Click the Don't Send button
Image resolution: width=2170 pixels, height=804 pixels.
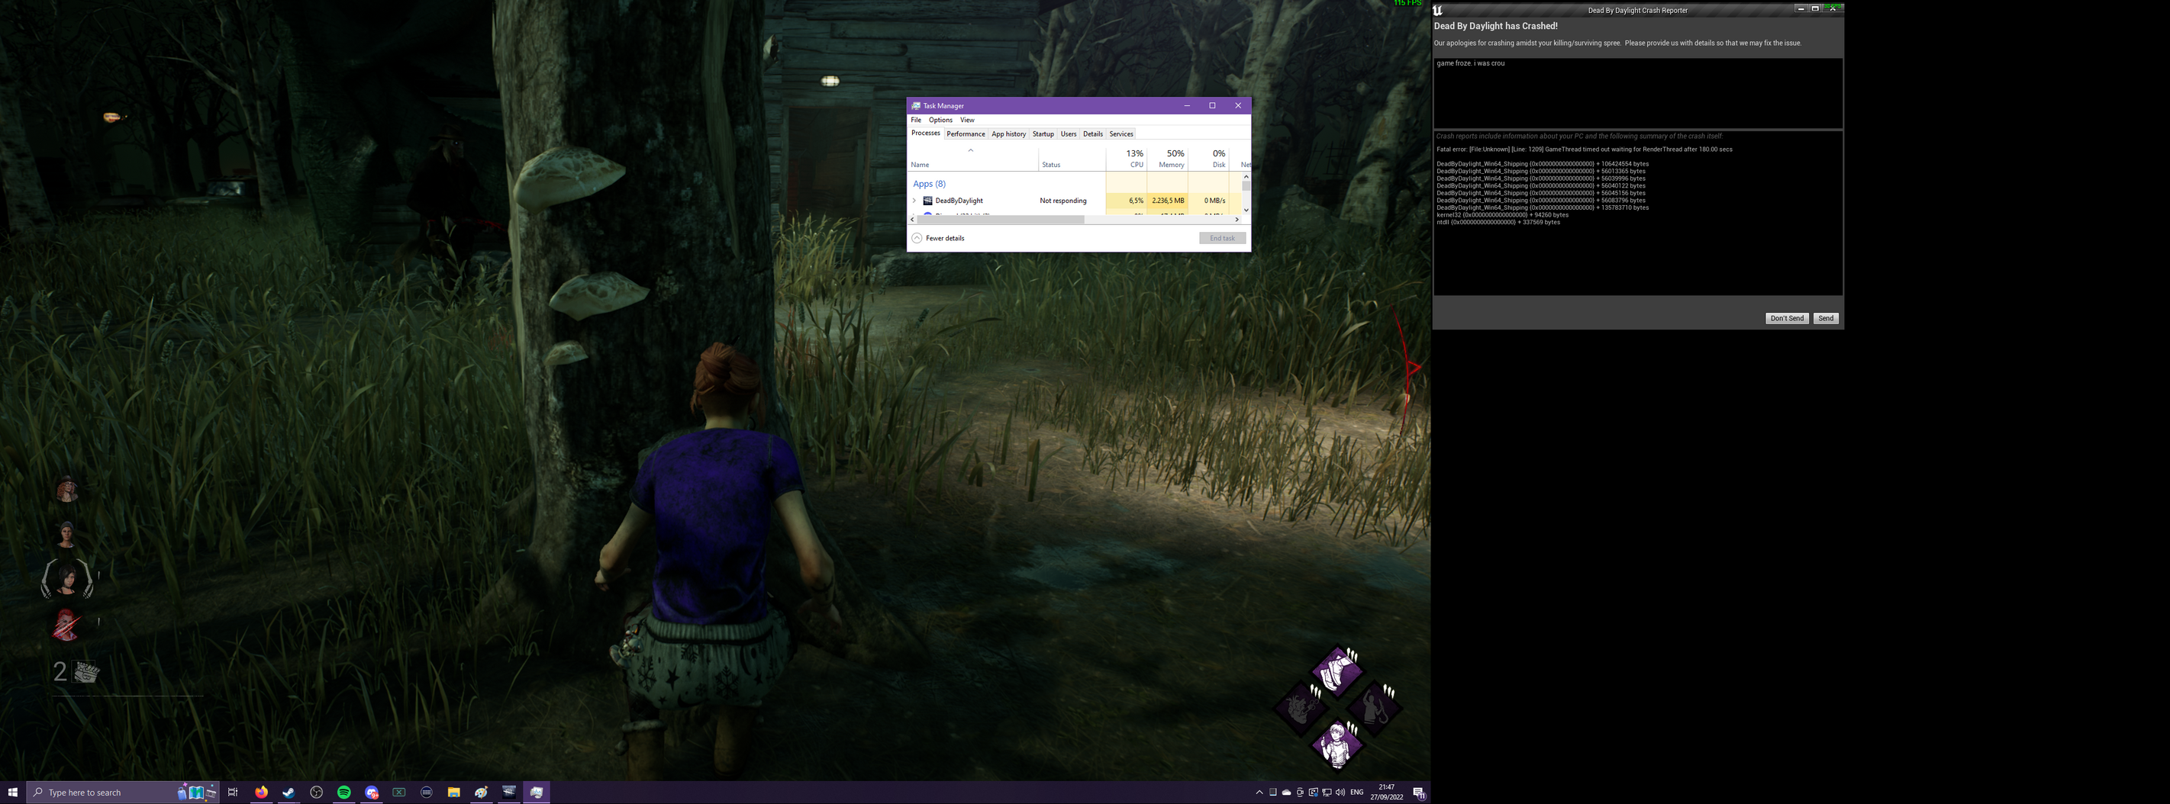1787,318
